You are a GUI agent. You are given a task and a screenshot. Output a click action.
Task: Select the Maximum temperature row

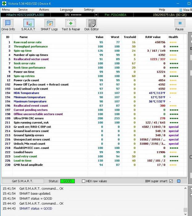click(94, 101)
